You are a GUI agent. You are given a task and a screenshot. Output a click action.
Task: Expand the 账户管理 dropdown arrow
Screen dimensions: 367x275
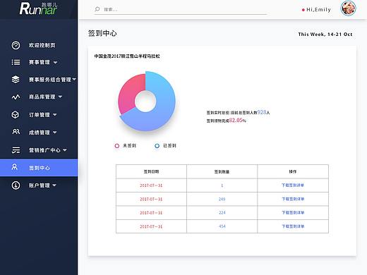54,185
